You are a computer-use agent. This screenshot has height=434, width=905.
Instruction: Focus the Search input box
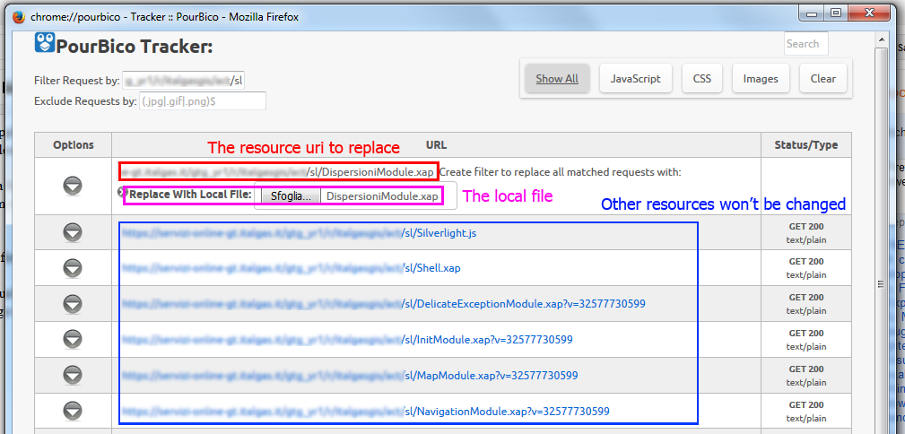coord(805,44)
